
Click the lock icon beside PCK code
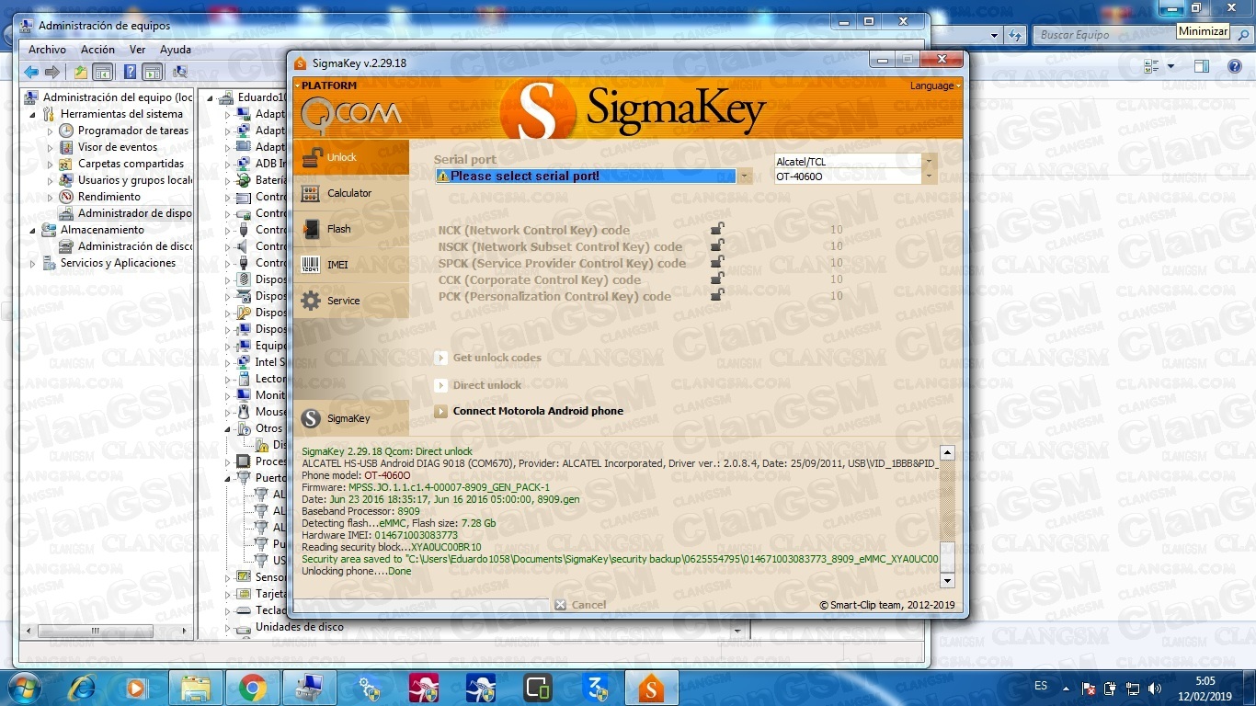tap(717, 296)
